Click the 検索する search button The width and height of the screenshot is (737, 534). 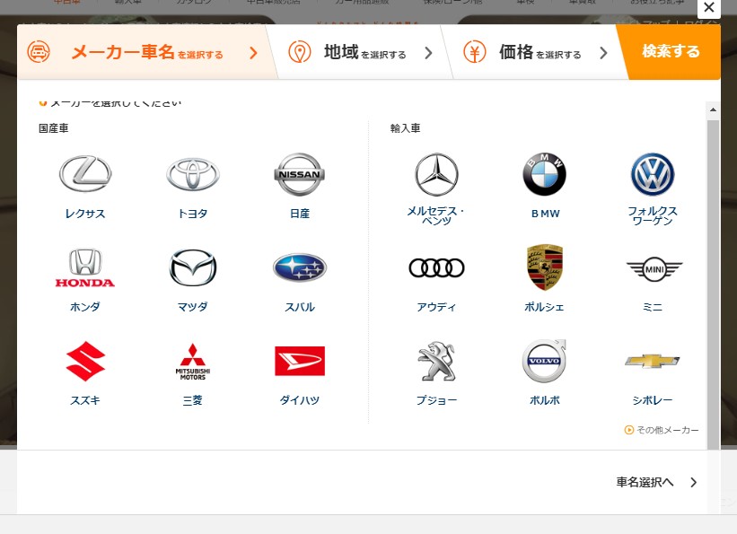coord(671,51)
